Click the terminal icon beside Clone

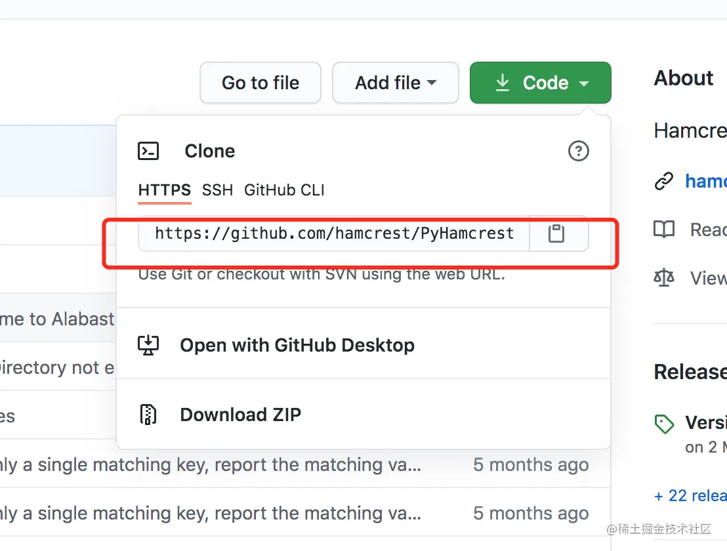point(148,152)
